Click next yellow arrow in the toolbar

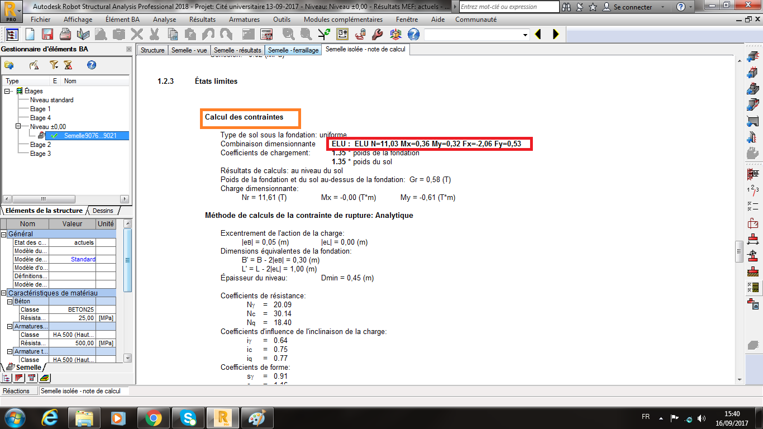point(556,35)
